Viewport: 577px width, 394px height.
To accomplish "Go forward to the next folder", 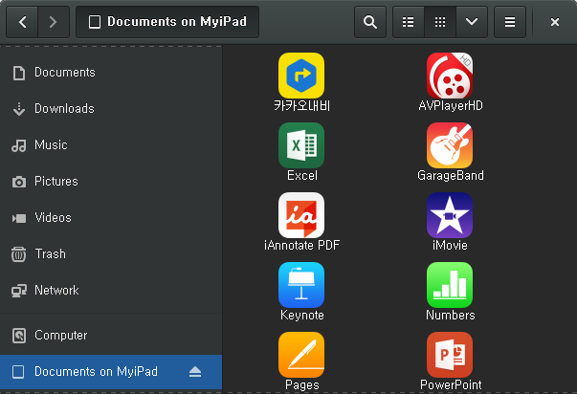I will pyautogui.click(x=54, y=22).
